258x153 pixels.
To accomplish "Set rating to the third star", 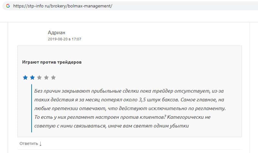I will point(39,77).
